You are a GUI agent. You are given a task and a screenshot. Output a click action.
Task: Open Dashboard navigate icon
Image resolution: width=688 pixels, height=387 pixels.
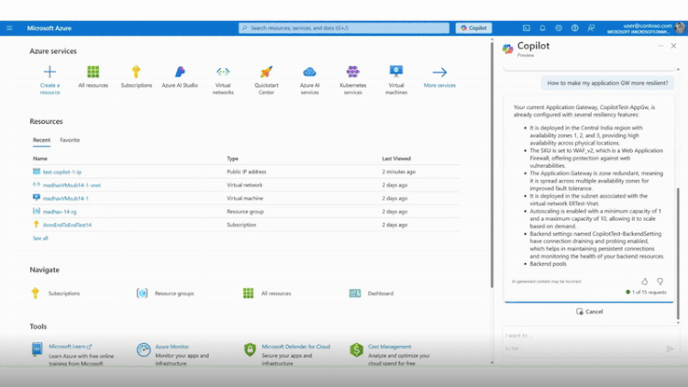pos(355,293)
